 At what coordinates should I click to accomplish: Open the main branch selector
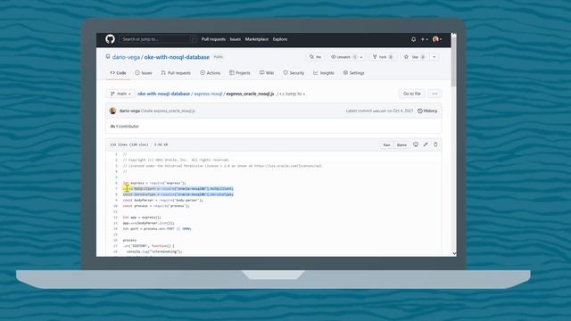[x=120, y=94]
